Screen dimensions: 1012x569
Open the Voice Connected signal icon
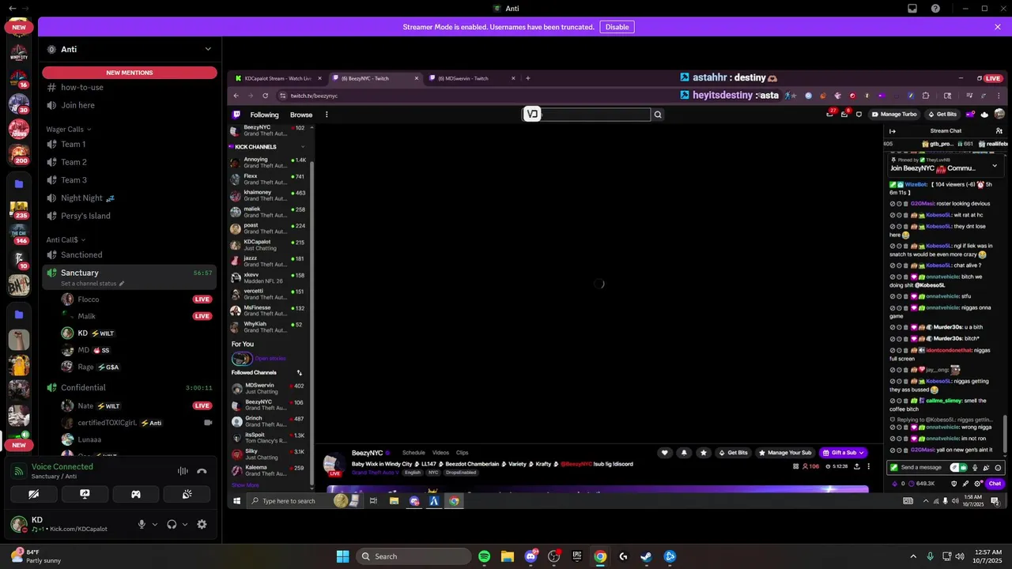[x=19, y=471]
